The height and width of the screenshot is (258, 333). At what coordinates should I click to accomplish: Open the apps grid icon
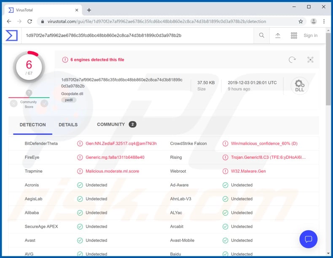coord(294,36)
